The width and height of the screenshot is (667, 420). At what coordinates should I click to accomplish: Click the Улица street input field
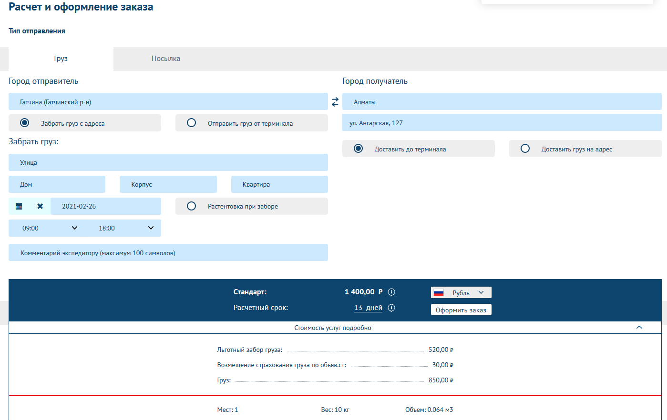click(x=168, y=162)
